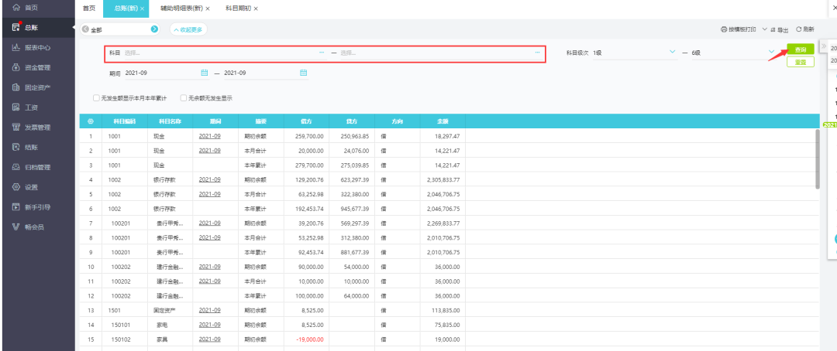Expand the print template dropdown arrow
Image resolution: width=837 pixels, height=351 pixels.
tap(764, 29)
